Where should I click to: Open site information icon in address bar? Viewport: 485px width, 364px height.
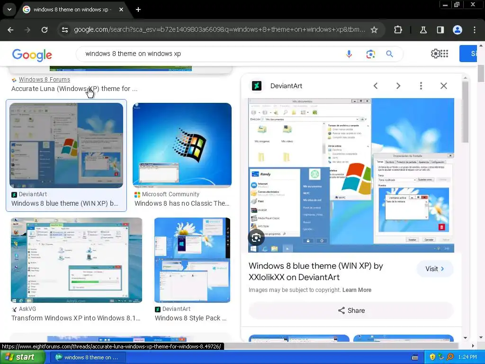click(65, 30)
